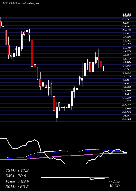This screenshot has height=191, width=136.
Task: Select the 68.9 price axis label
Action: click(x=126, y=69)
